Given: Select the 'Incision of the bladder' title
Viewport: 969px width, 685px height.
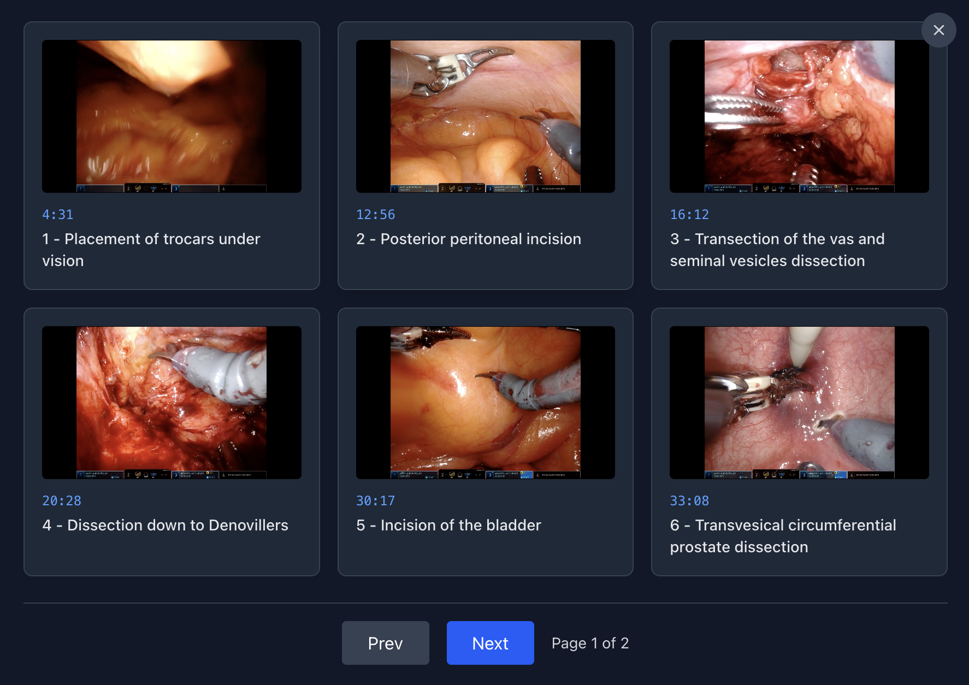Looking at the screenshot, I should [448, 525].
